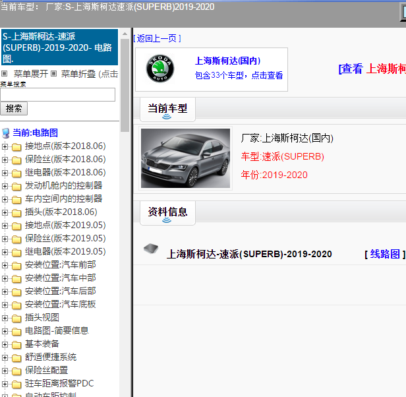Click the folder icon for 保险丝配置

click(x=16, y=371)
